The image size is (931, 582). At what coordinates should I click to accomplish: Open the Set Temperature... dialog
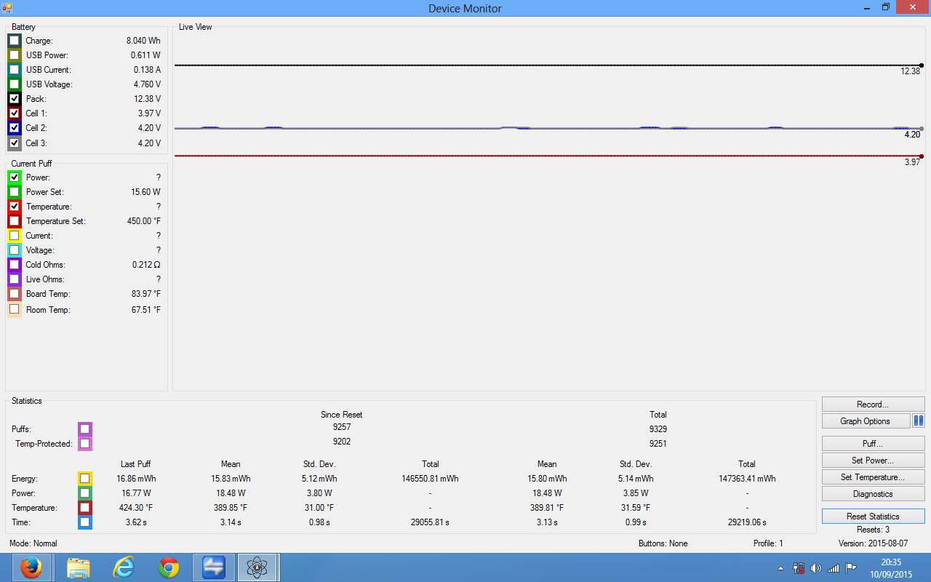click(873, 477)
